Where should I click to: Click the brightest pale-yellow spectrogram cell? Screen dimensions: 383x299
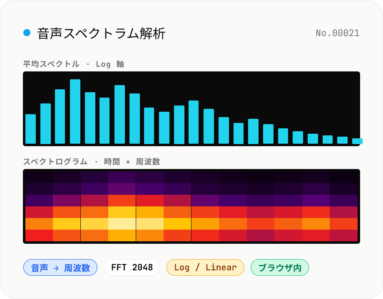(122, 224)
